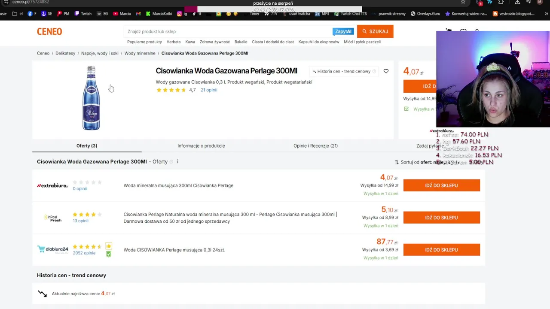Open the Overlays.Guru bookmark

pyautogui.click(x=425, y=14)
